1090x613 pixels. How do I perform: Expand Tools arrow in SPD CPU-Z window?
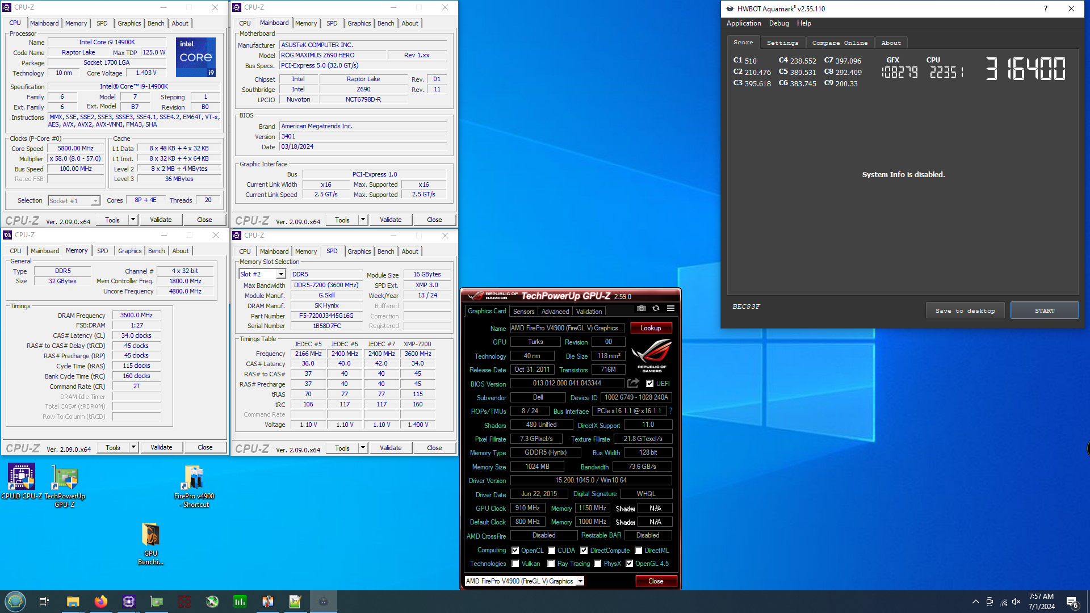click(x=363, y=448)
